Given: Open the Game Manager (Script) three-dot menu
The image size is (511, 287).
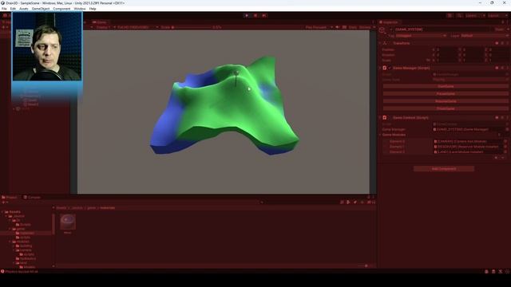Looking at the screenshot, I should point(508,68).
